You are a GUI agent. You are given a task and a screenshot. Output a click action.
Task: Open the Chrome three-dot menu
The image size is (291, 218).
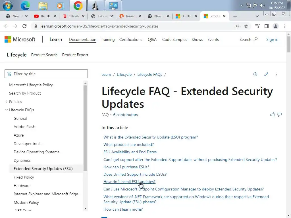click(285, 26)
